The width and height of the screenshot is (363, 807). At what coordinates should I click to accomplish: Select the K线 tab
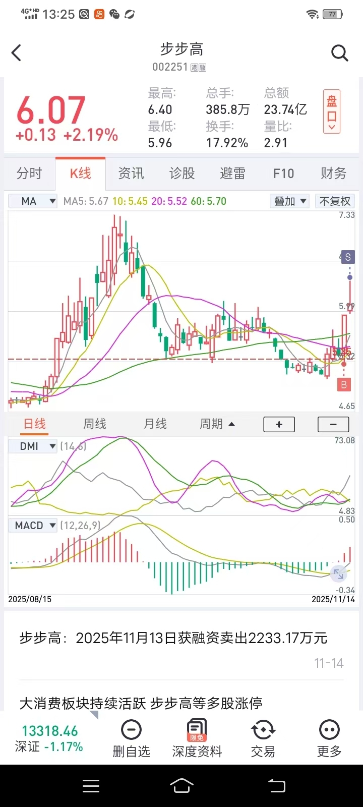tap(80, 174)
